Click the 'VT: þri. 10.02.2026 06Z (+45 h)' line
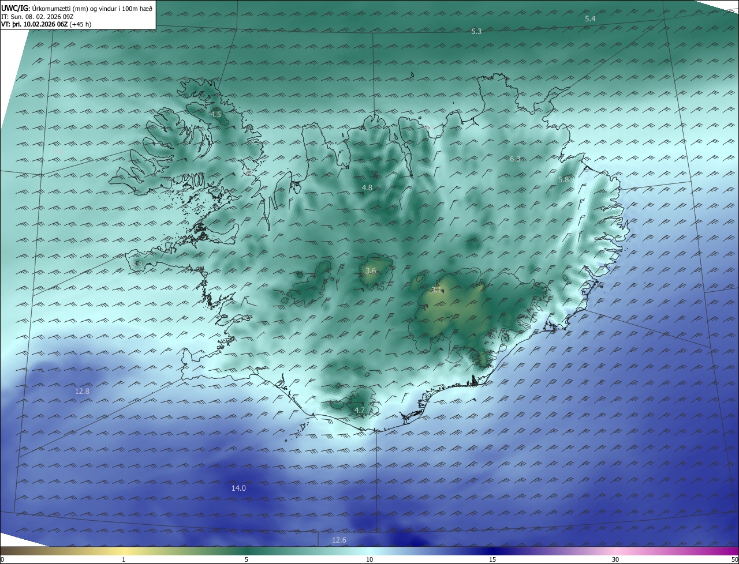This screenshot has height=564, width=739. point(46,24)
